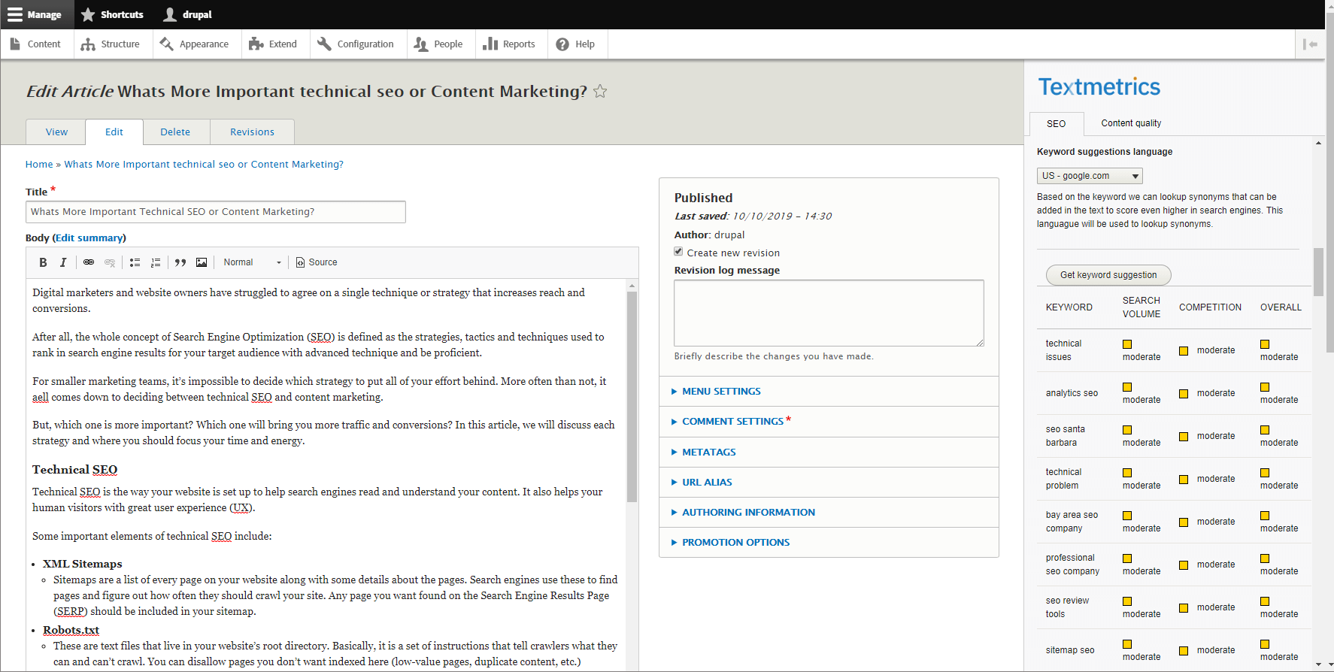The width and height of the screenshot is (1334, 672).
Task: Click into the Revision log message field
Action: click(x=828, y=313)
